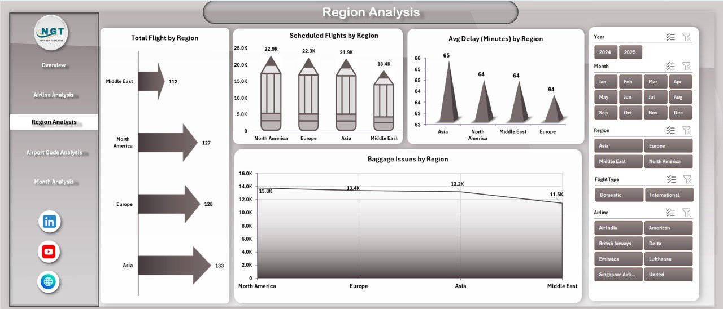Toggle the 2024 year filter
The image size is (723, 309).
tap(605, 52)
